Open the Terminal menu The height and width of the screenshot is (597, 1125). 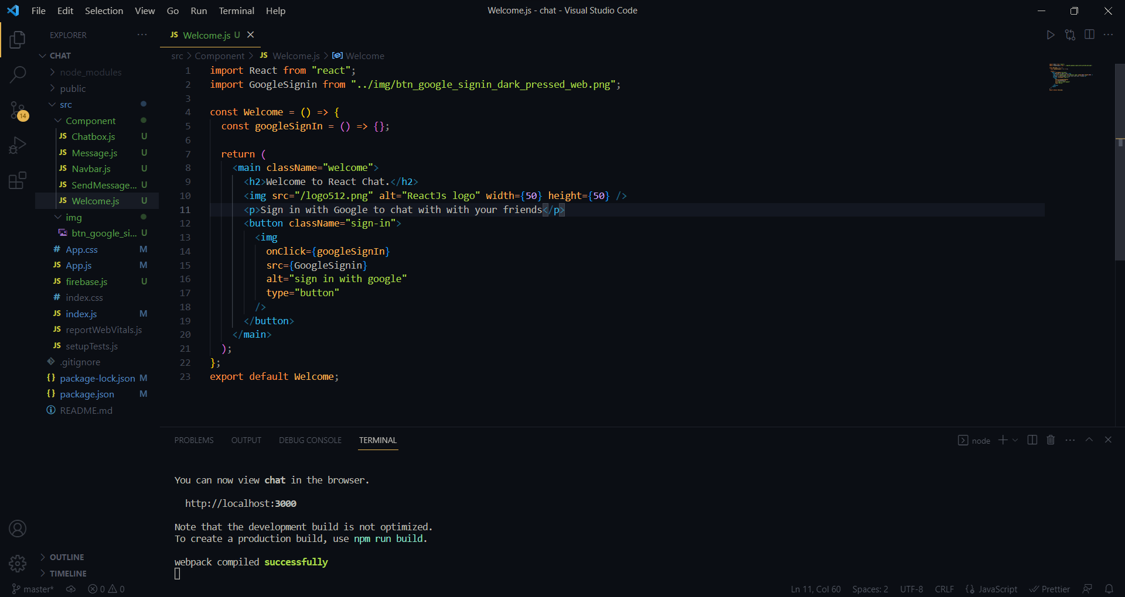click(237, 11)
